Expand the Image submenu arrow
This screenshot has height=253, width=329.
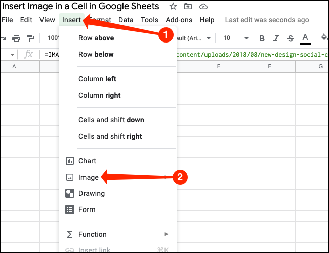tap(167, 177)
